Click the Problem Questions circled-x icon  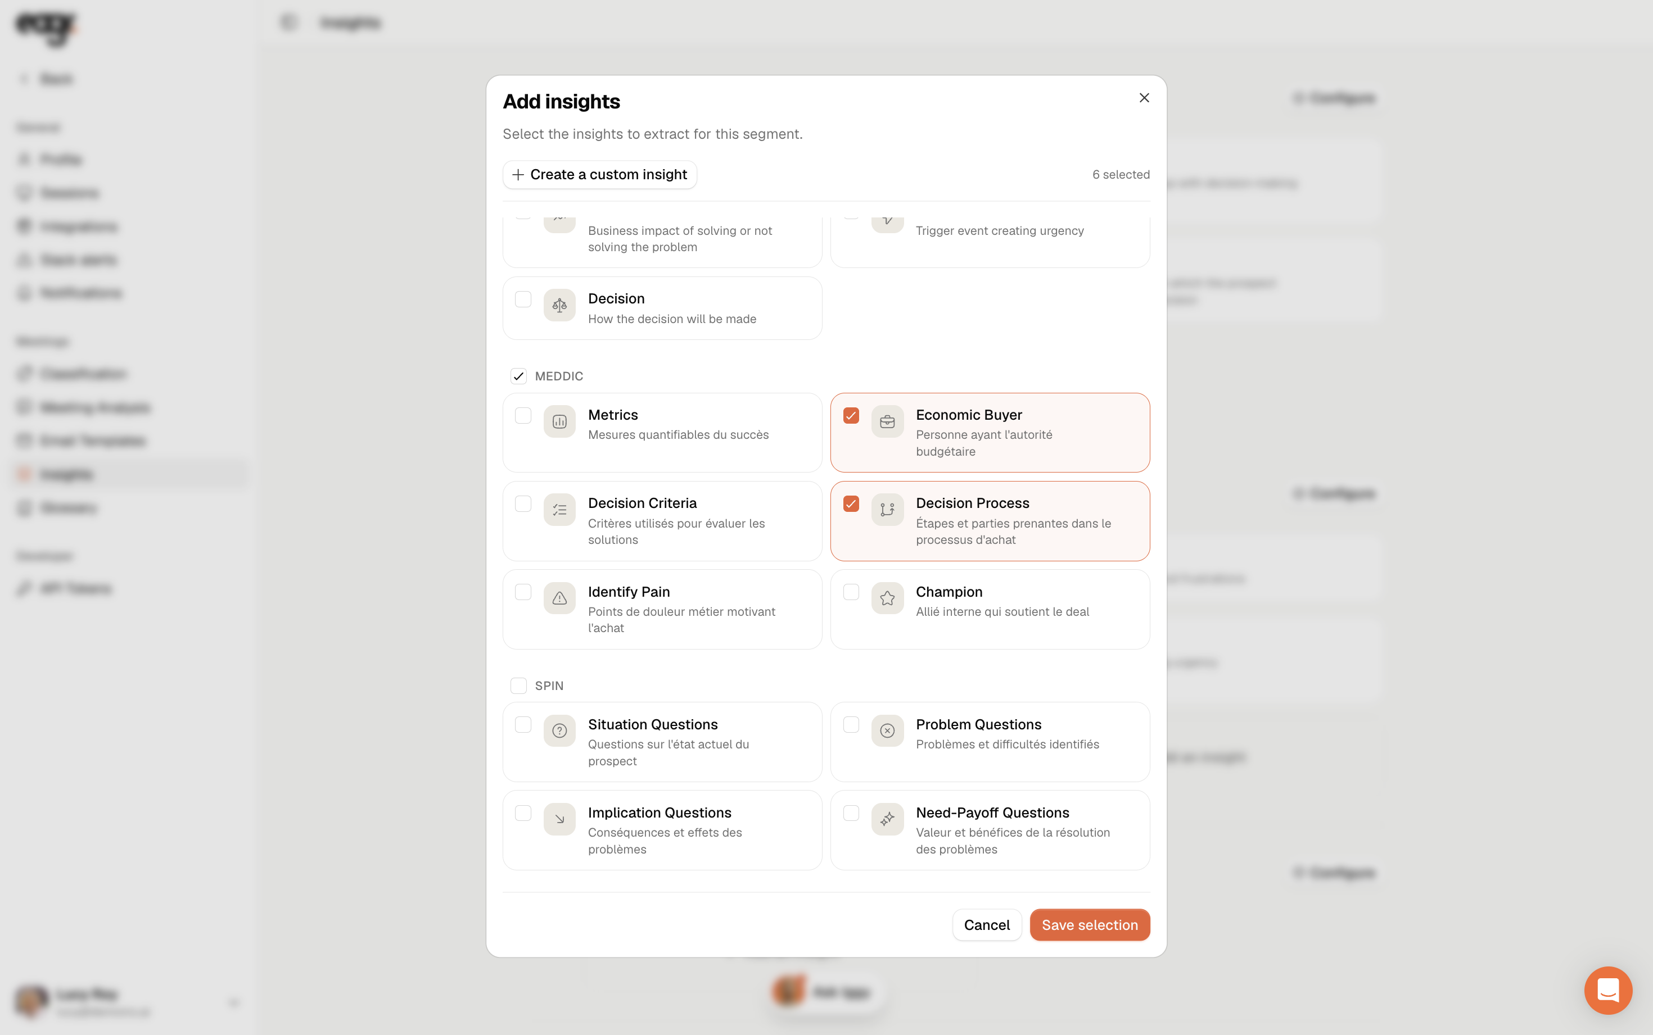pyautogui.click(x=887, y=731)
